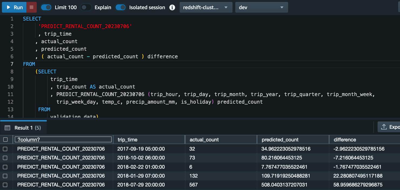
Task: Open the redshift cluster dropdown
Action: (206, 7)
